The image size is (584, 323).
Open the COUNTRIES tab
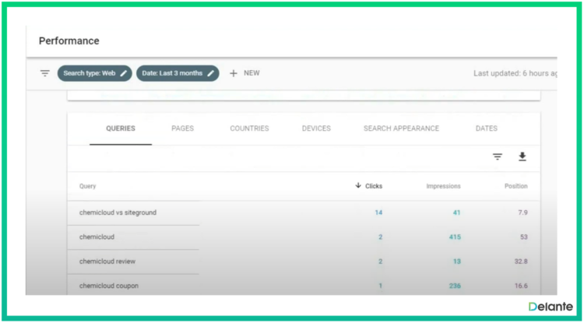pyautogui.click(x=249, y=128)
